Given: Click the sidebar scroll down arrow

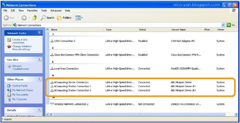Looking at the screenshot, I should (x=47, y=114).
